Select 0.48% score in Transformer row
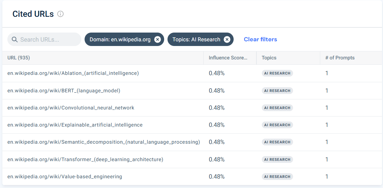The image size is (383, 188). 217,159
